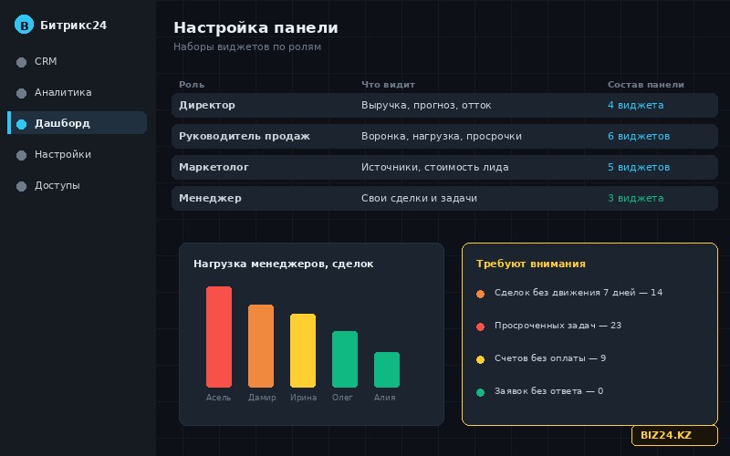Click orange dot beside Сделок без движения
Image resolution: width=730 pixels, height=456 pixels.
[x=481, y=294]
